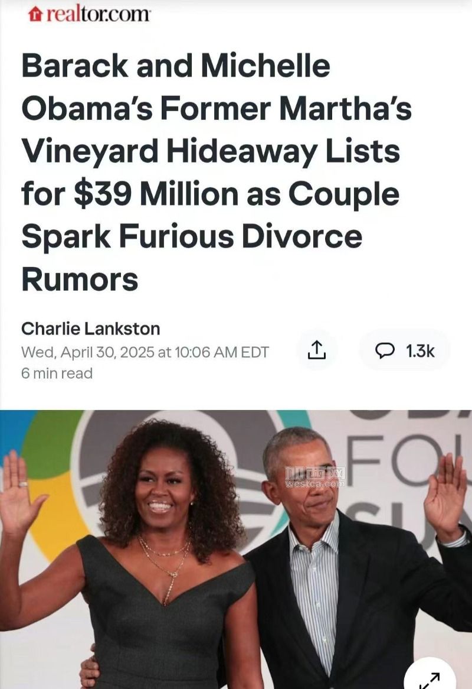Open the 1.3k comments count
This screenshot has width=472, height=689.
pyautogui.click(x=420, y=350)
